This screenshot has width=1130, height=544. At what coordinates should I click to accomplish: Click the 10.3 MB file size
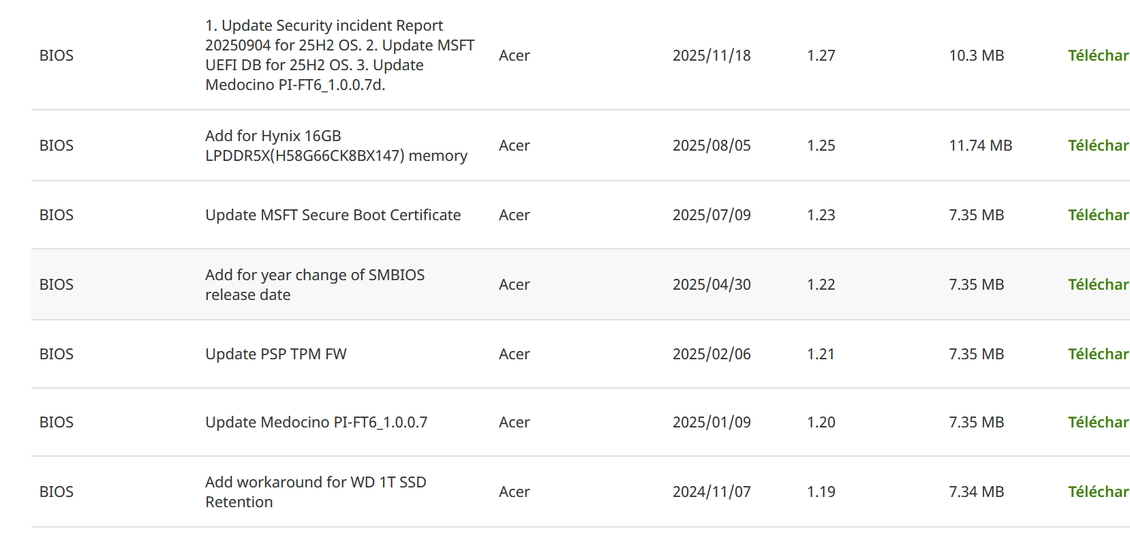977,56
